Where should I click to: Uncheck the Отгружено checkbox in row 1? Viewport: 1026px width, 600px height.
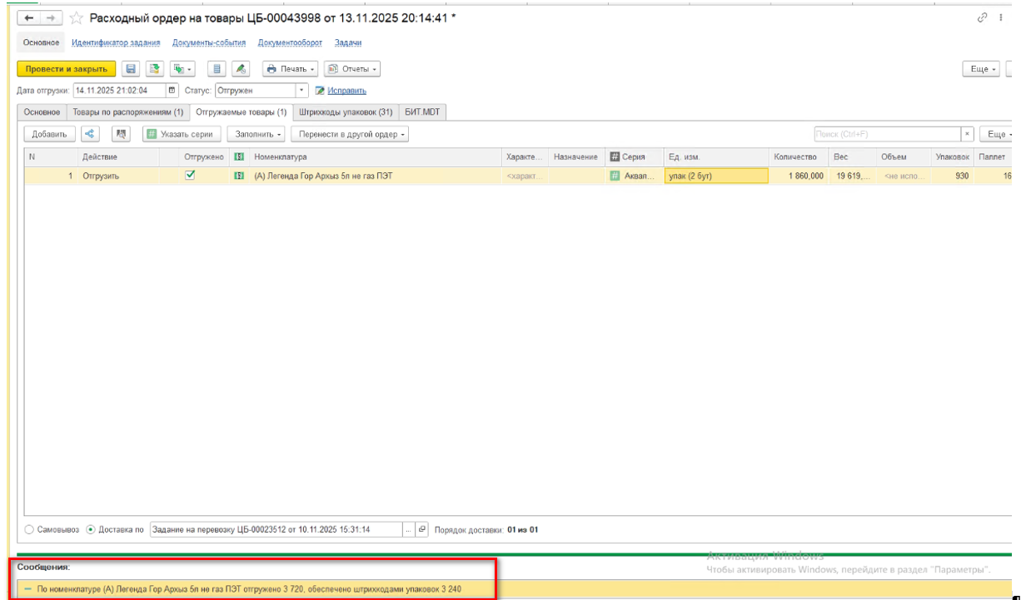(x=190, y=176)
